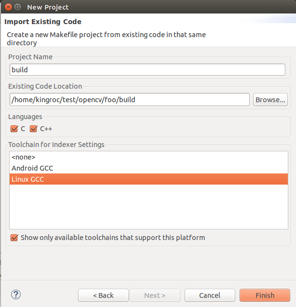
Task: Go to previous page with Back
Action: click(x=103, y=295)
